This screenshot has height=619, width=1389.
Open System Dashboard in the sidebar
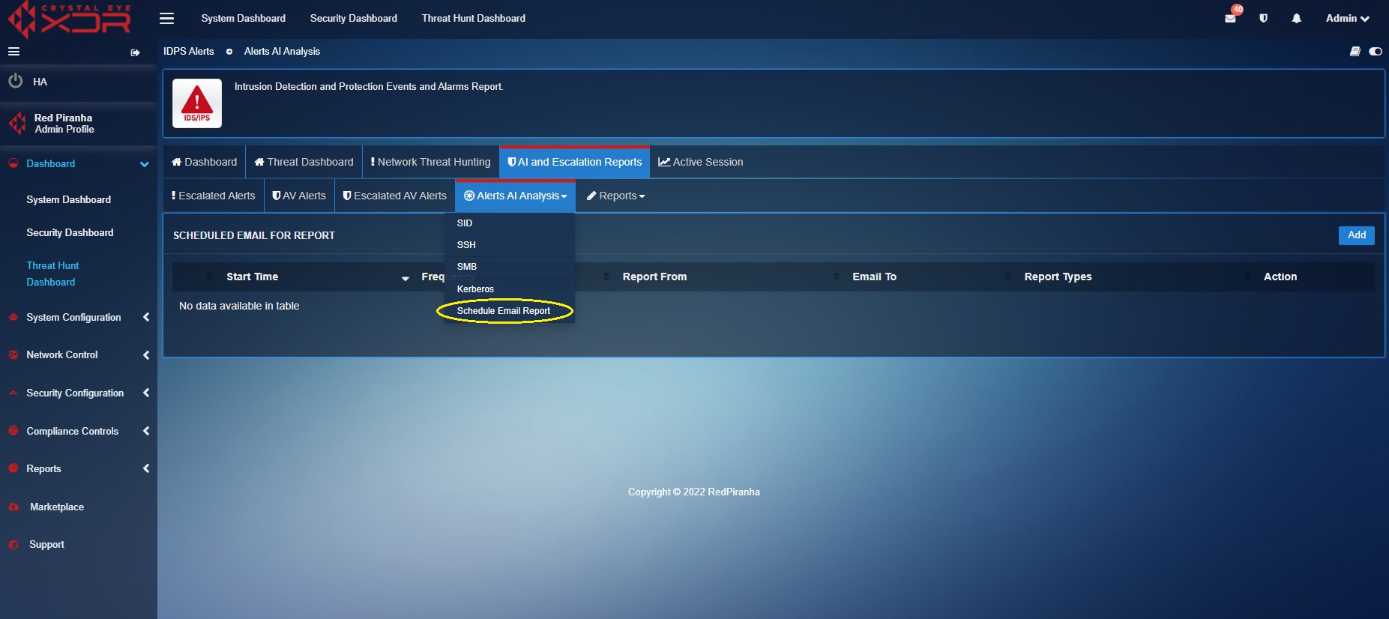pos(68,200)
